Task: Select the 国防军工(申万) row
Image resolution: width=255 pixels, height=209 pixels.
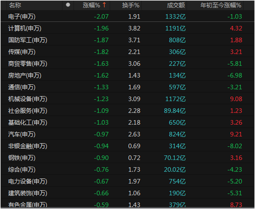Action: (127, 40)
